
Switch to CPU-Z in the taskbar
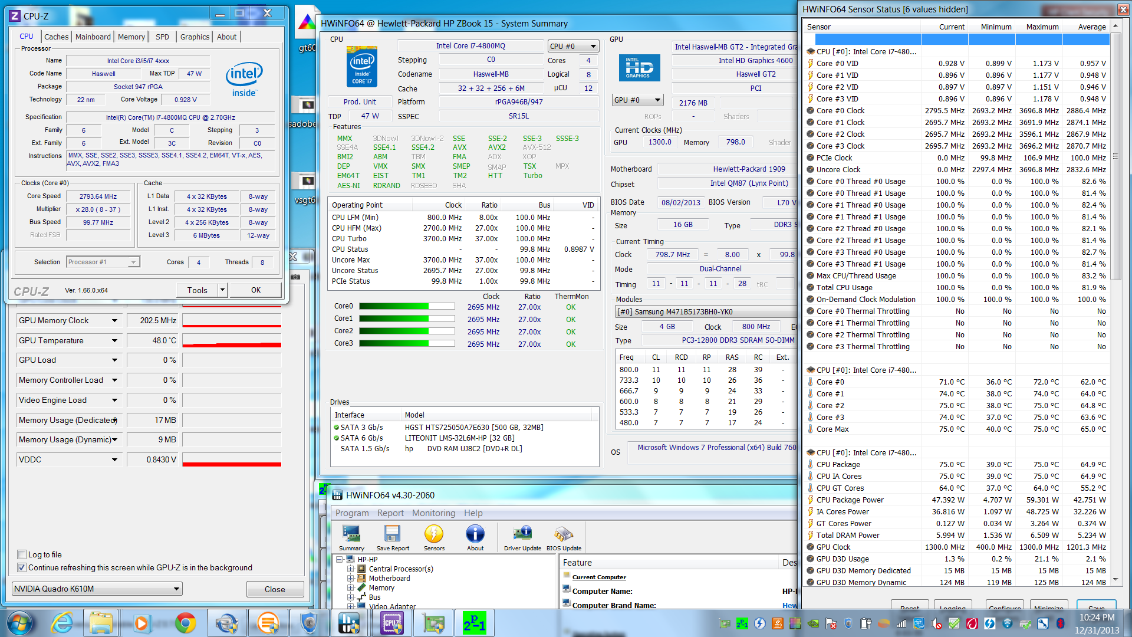[x=392, y=623]
